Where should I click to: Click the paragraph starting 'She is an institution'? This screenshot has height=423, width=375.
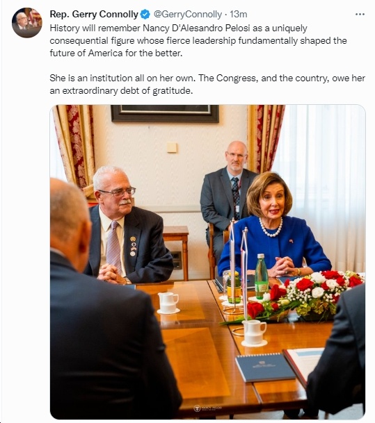[x=207, y=84]
